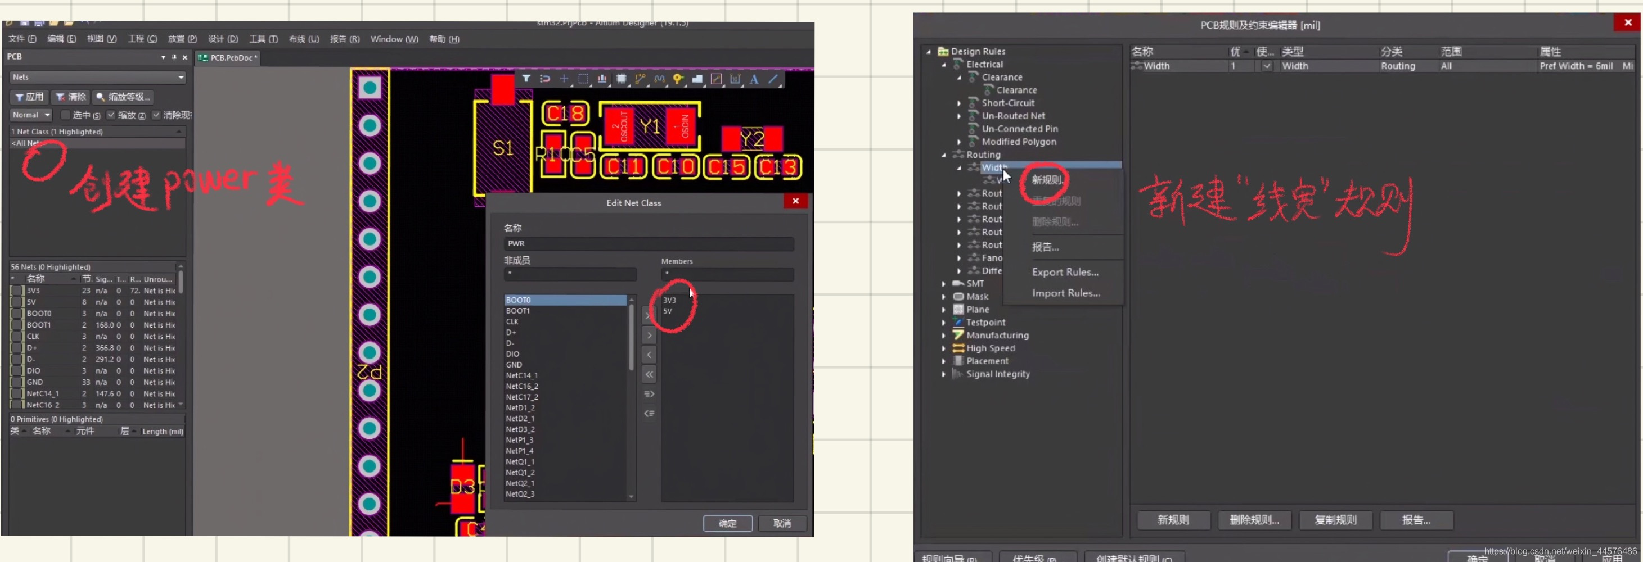Collapse the Routing rules tree node
This screenshot has width=1643, height=562.
944,155
